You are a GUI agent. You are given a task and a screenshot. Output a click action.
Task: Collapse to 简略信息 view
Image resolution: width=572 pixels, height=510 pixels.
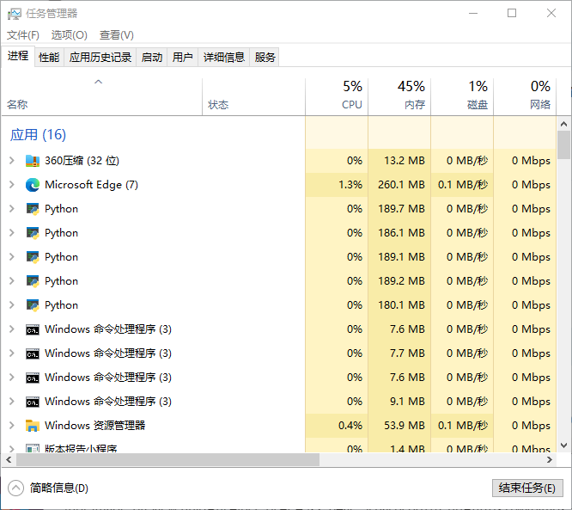[x=50, y=488]
